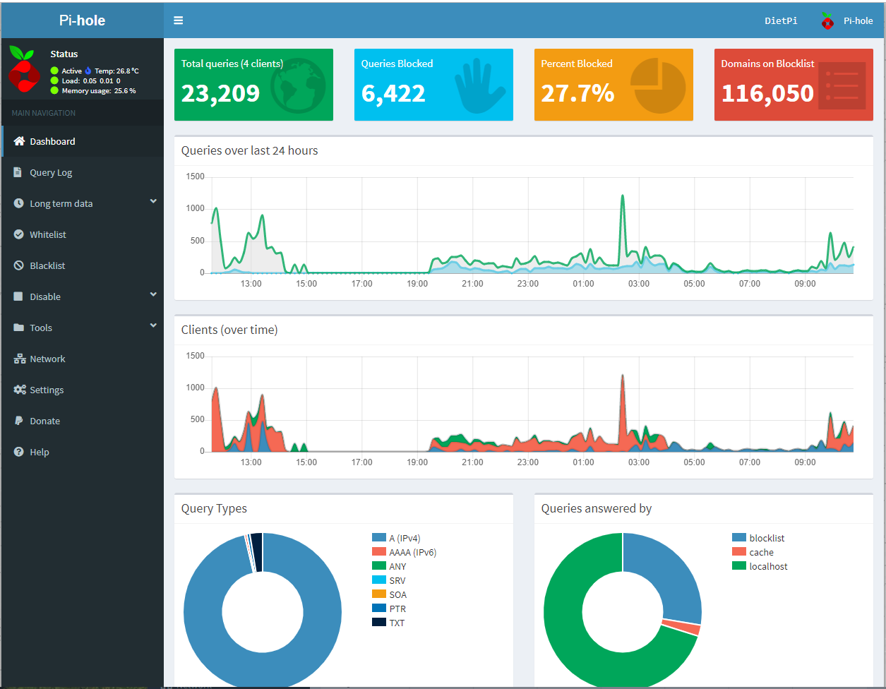Screen dimensions: 886x689
Task: Click the Dashboard home icon
Action: point(19,141)
